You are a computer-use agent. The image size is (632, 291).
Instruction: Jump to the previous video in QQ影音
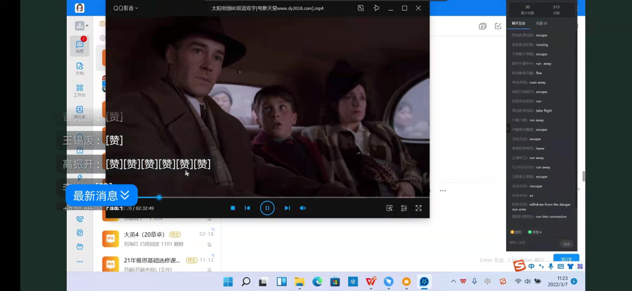coord(248,208)
